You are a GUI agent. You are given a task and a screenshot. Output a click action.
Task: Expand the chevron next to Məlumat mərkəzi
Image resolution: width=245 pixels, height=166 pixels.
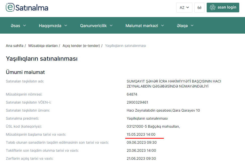pos(162,26)
